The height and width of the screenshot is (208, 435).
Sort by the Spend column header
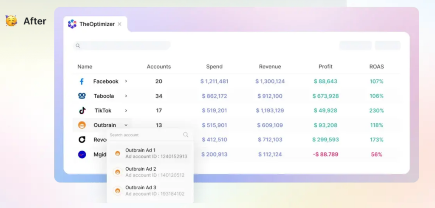(x=214, y=67)
